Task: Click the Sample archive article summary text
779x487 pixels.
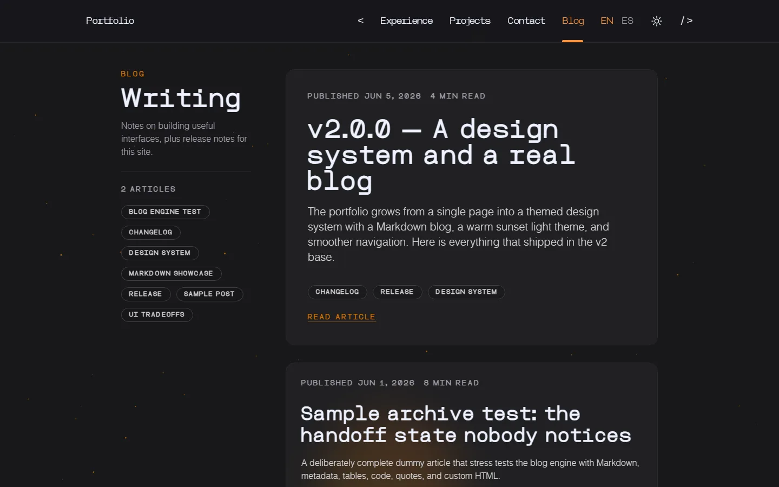Action: (470, 469)
